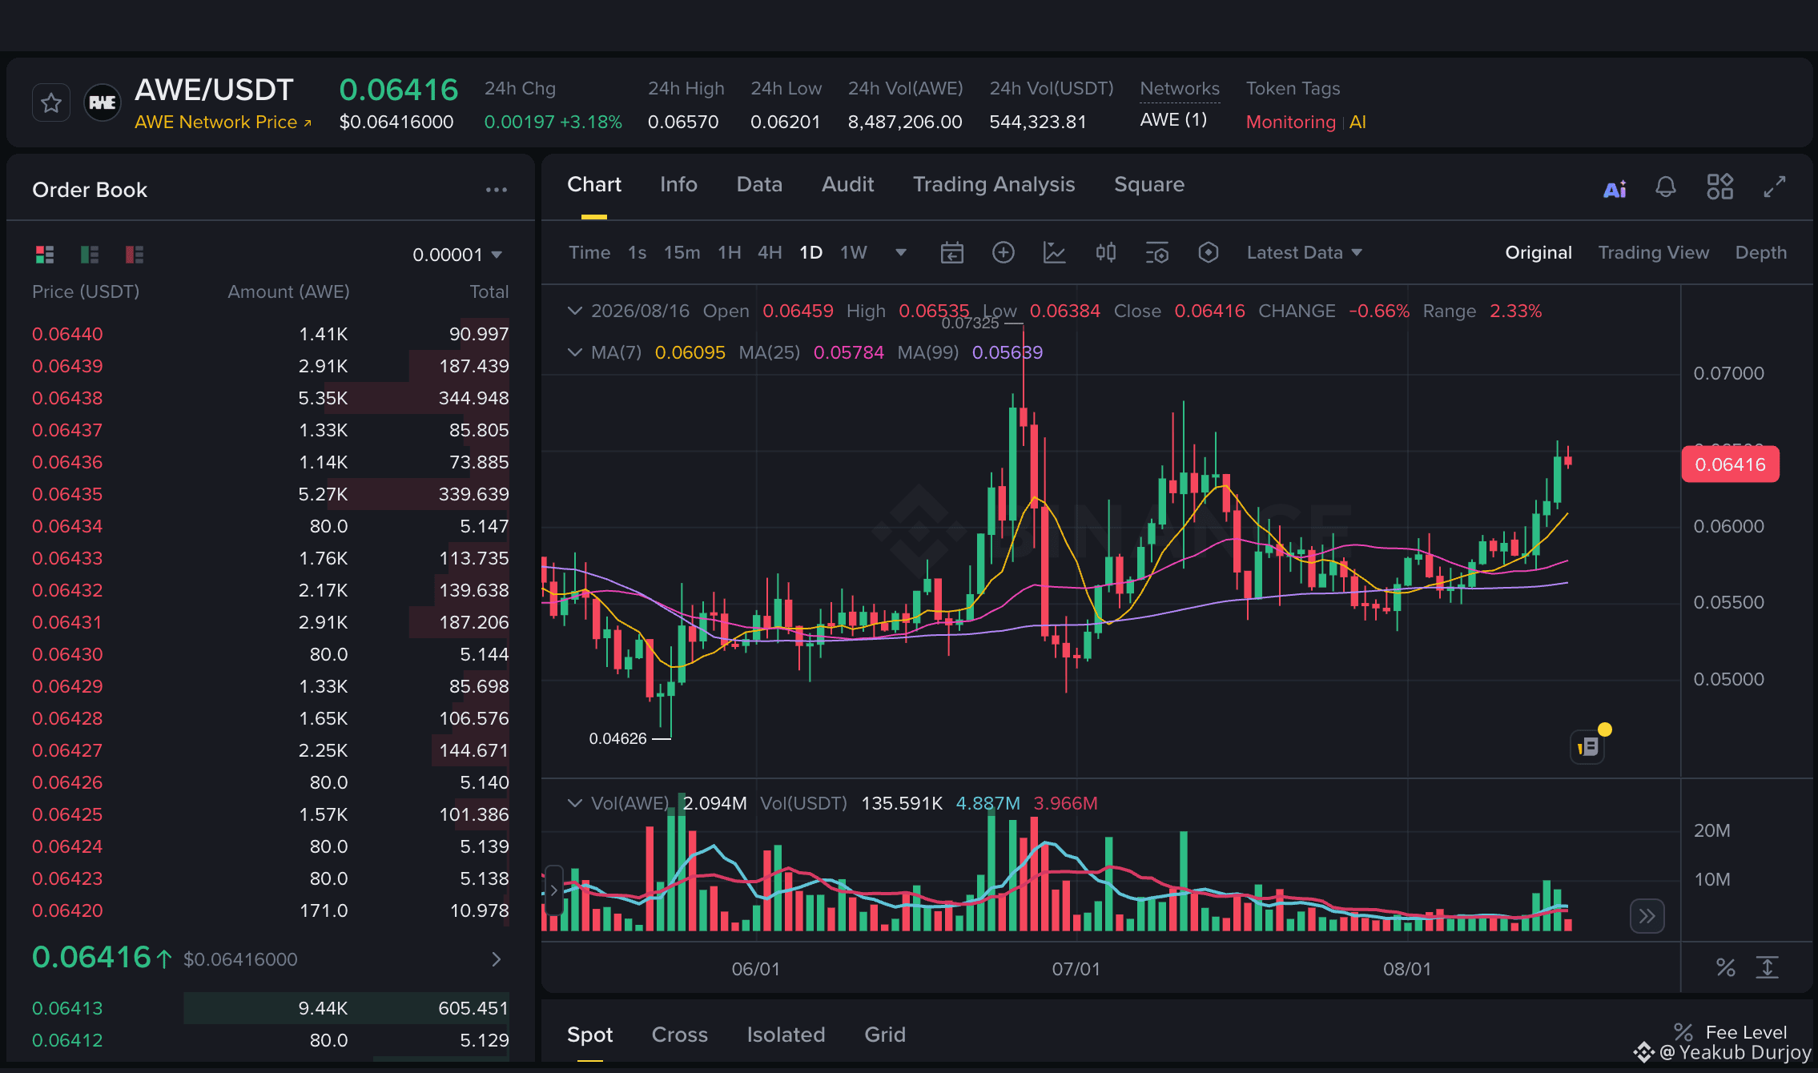Click the ask price 0.06435 row

271,494
